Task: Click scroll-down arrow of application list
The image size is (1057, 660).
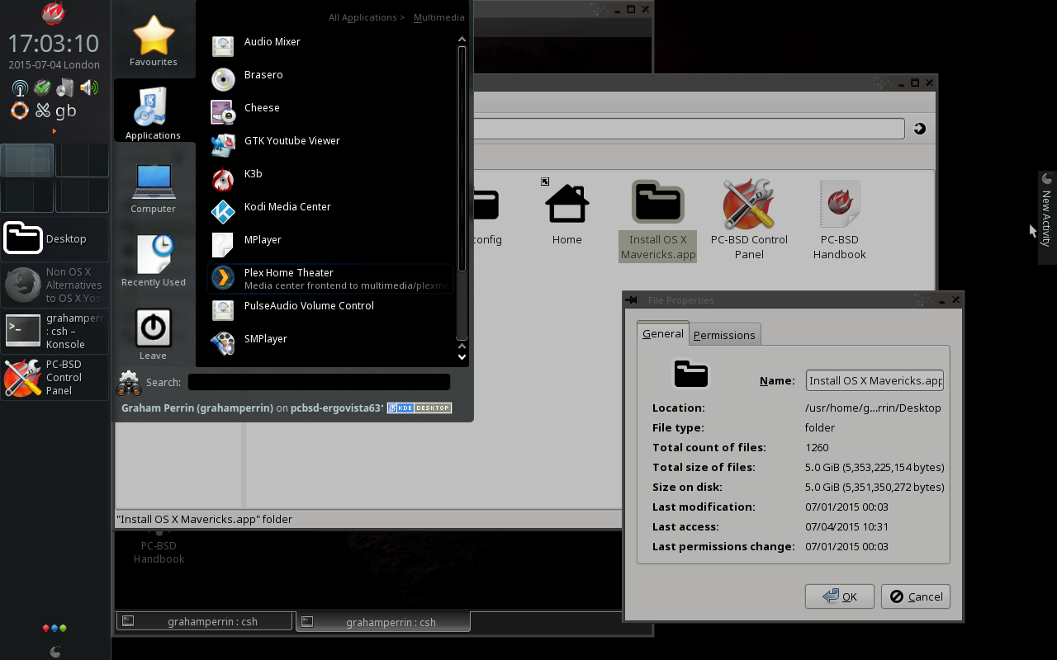Action: tap(462, 356)
